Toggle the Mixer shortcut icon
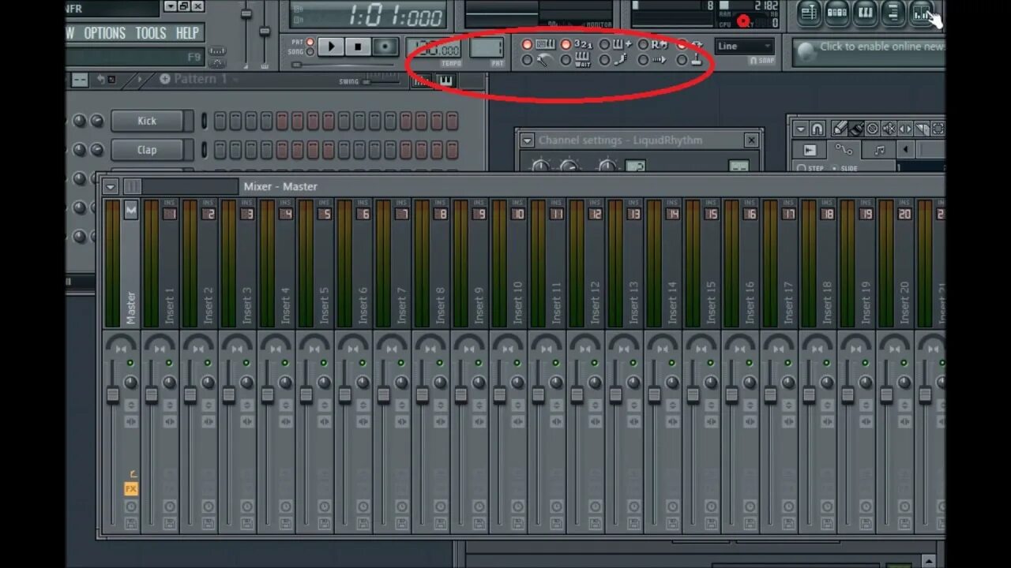The image size is (1011, 568). point(921,12)
